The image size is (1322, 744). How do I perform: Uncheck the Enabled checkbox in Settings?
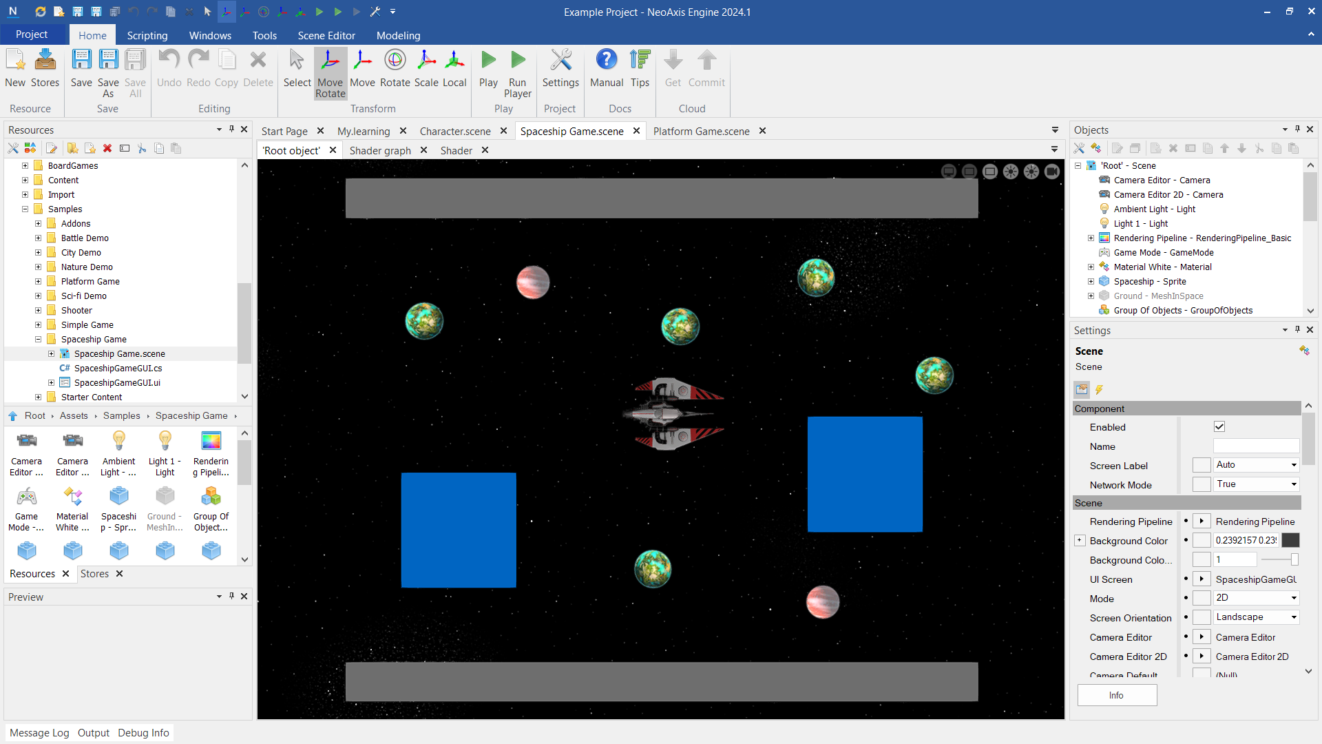pyautogui.click(x=1219, y=427)
